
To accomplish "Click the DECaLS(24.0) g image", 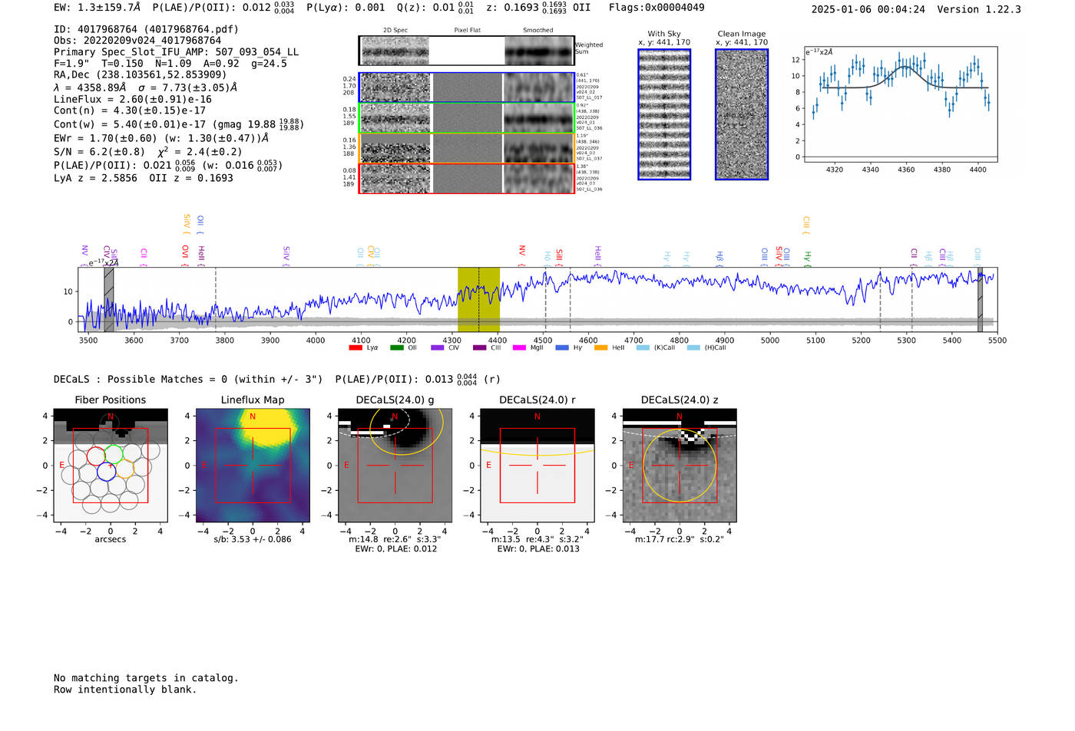I will click(395, 466).
